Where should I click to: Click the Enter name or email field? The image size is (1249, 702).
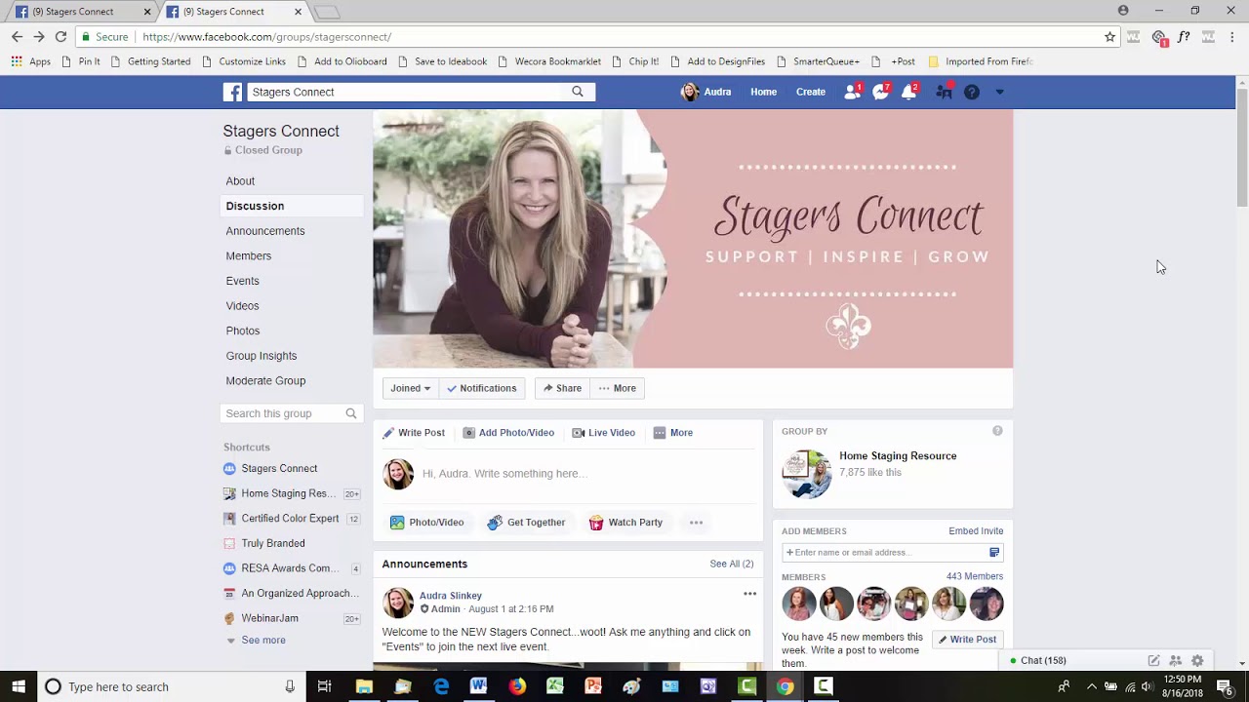tap(892, 553)
